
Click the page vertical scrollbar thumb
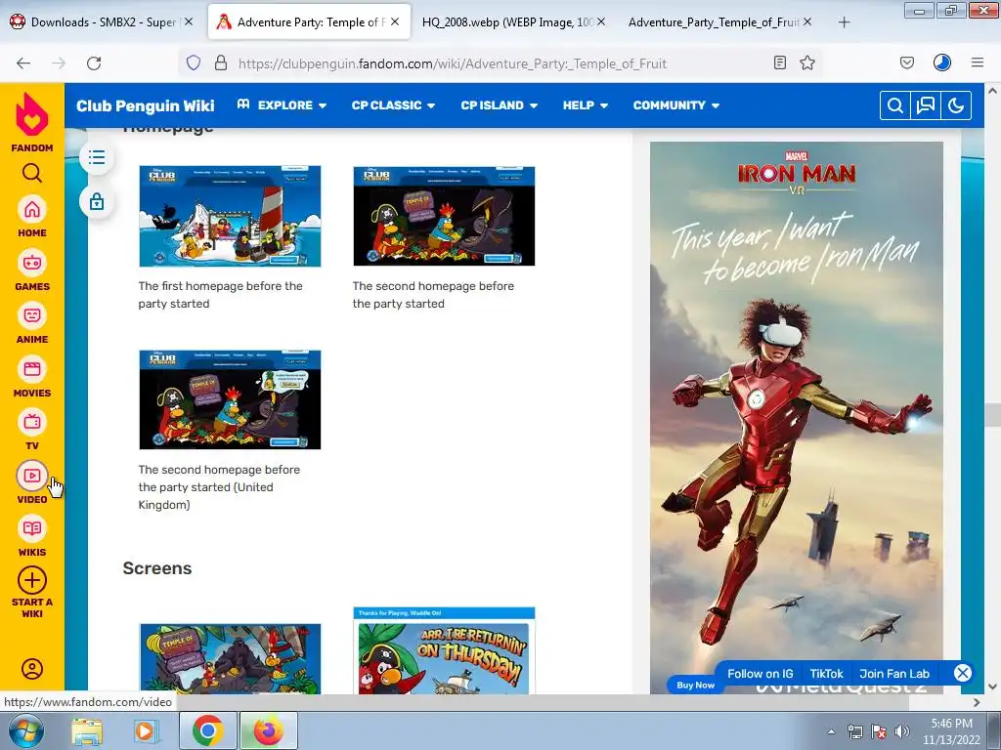tap(992, 414)
